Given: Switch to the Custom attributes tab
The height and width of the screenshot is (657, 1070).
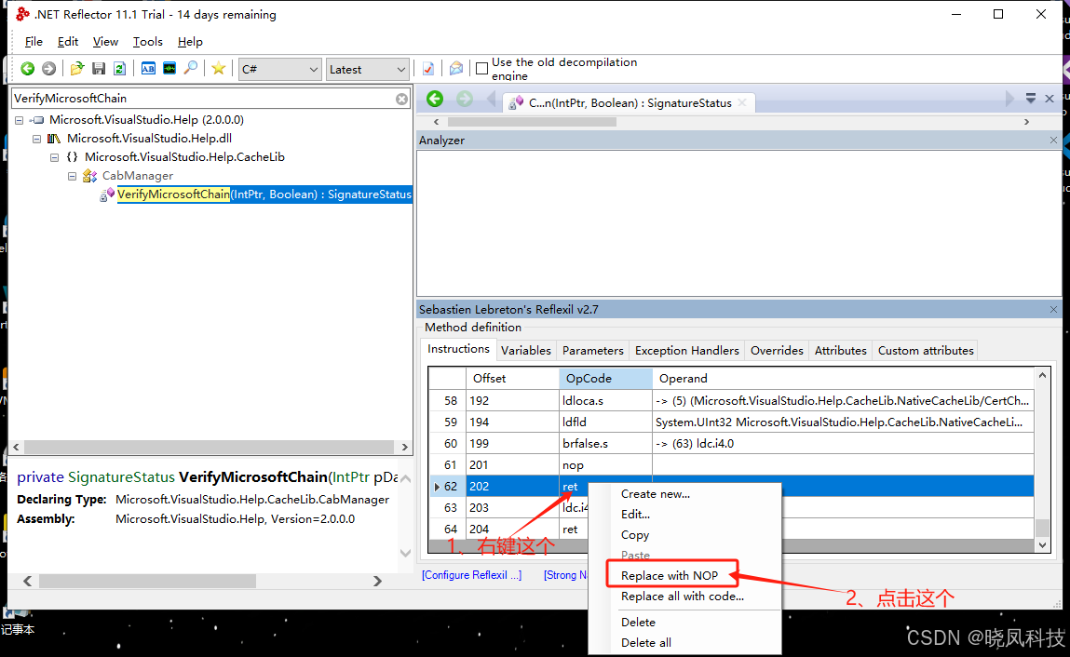Looking at the screenshot, I should [926, 350].
